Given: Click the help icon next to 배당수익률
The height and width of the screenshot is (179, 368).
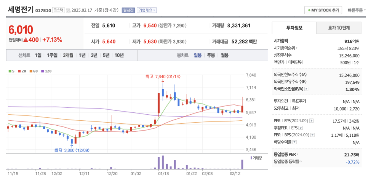Looking at the screenshot, I should tap(294, 142).
